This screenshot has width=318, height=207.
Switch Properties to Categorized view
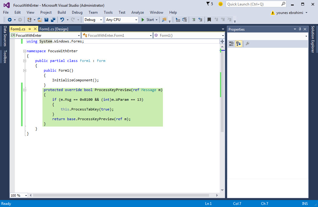click(232, 44)
